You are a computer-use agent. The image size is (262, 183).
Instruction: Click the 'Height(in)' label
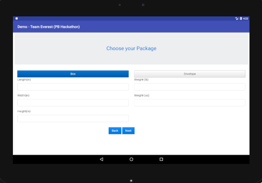coord(24,111)
